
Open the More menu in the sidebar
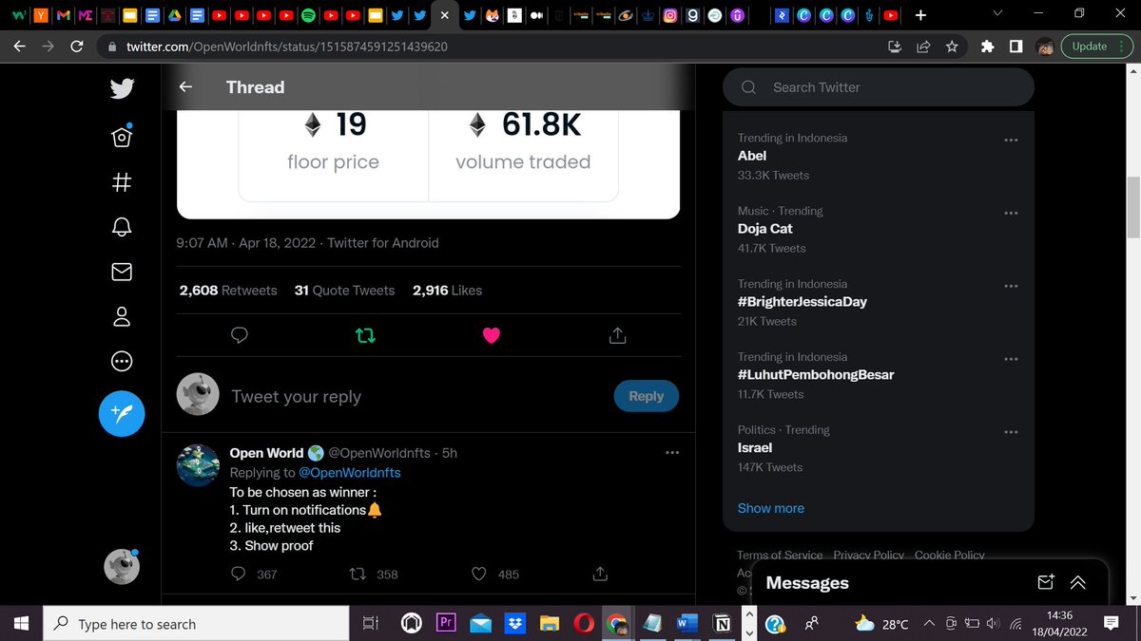(122, 361)
